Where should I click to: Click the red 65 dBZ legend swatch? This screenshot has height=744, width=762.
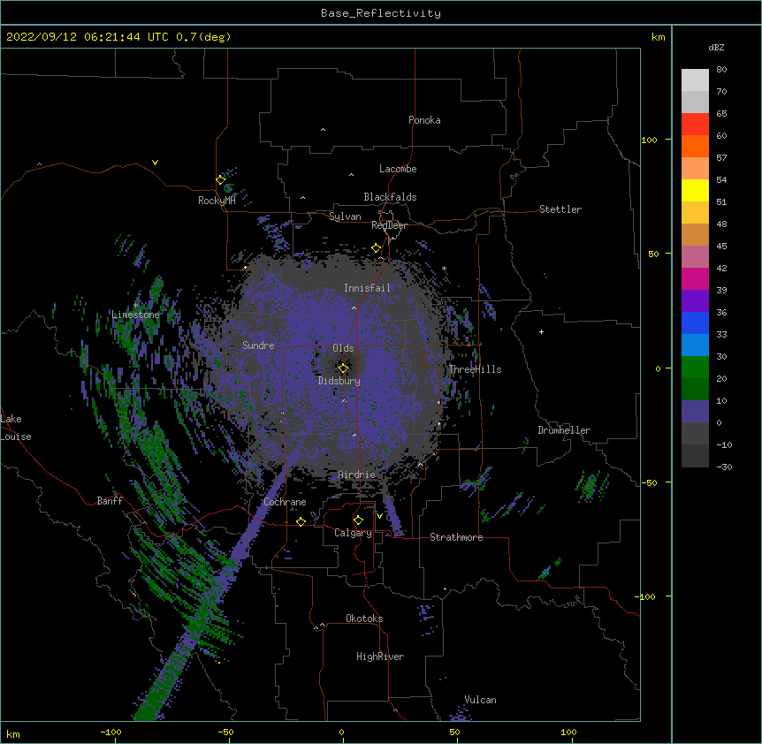(695, 124)
